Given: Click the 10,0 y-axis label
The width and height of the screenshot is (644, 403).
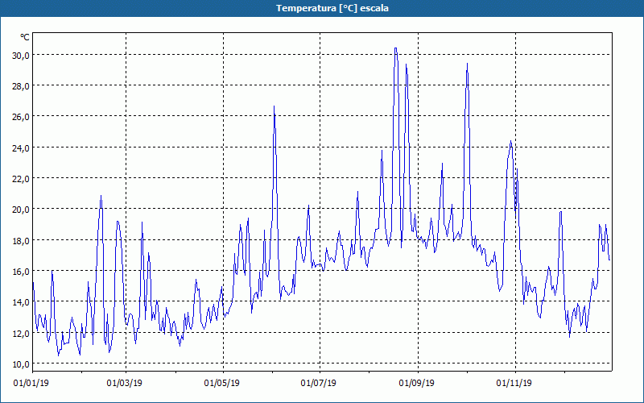Looking at the screenshot, I should 21,364.
